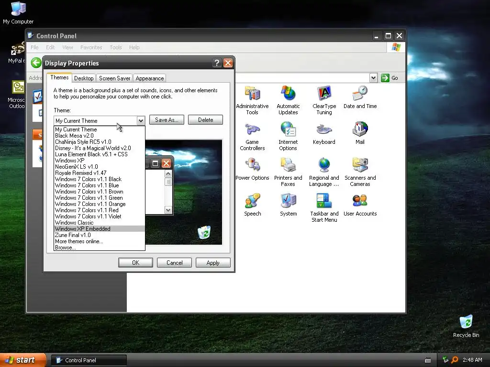Open the Tools menu in Control Panel
Screen dimensions: 490x367
(x=116, y=47)
